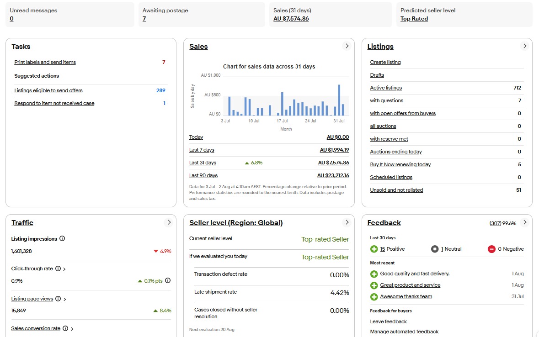This screenshot has height=337, width=539.
Task: Click info icon beside Listing page views
Action: click(58, 299)
